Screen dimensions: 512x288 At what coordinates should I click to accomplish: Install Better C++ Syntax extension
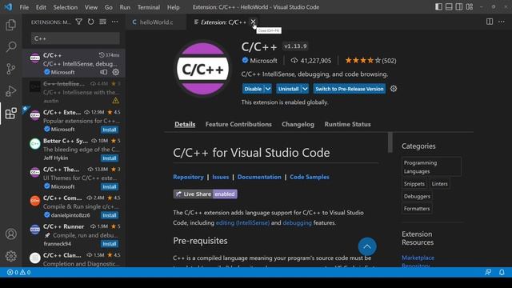coord(110,158)
